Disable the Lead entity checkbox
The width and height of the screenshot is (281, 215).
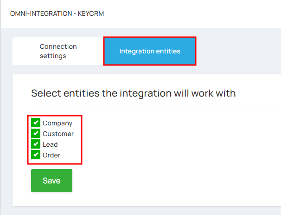[x=36, y=144]
